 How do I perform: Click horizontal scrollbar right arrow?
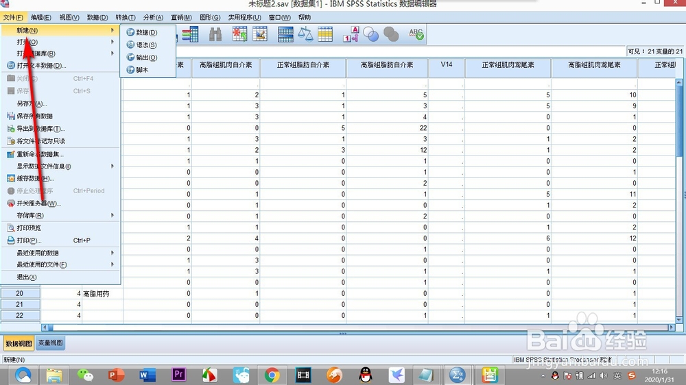click(x=671, y=327)
